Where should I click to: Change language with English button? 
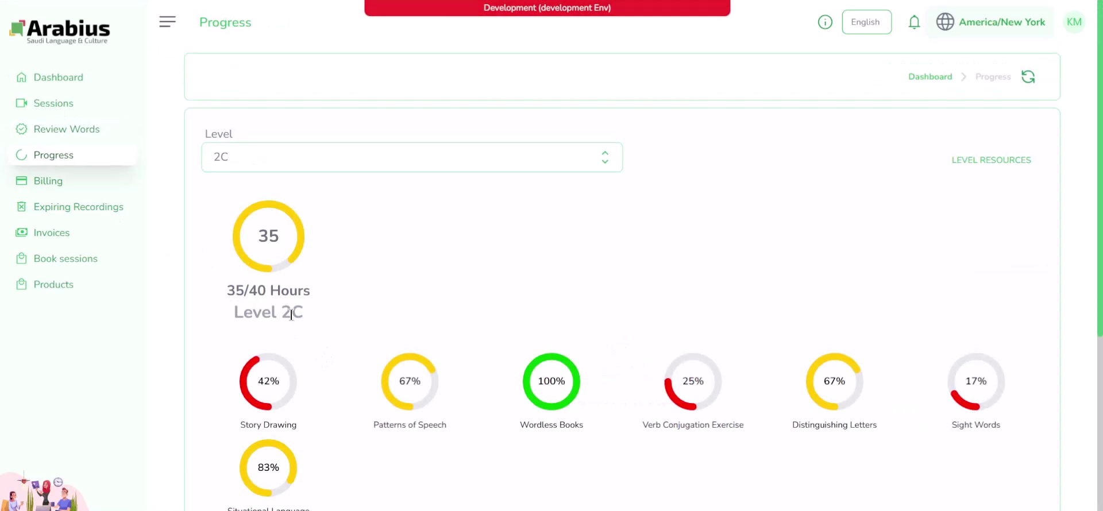coord(866,22)
